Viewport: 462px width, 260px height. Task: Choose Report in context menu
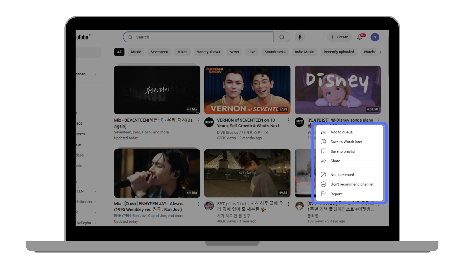click(349, 194)
